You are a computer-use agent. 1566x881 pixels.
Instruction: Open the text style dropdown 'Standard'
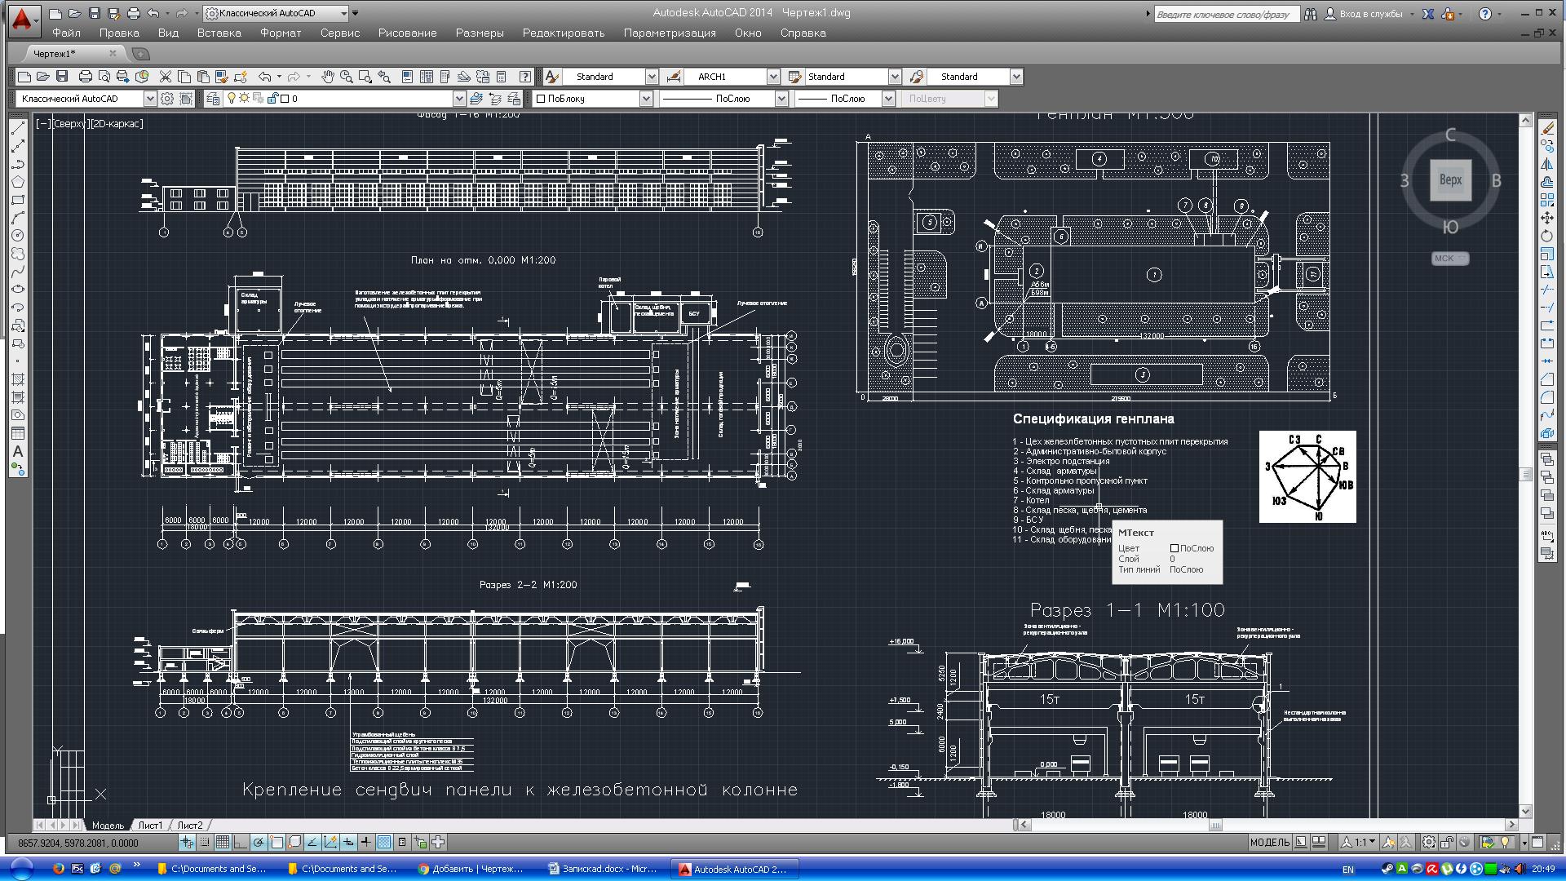click(x=652, y=77)
